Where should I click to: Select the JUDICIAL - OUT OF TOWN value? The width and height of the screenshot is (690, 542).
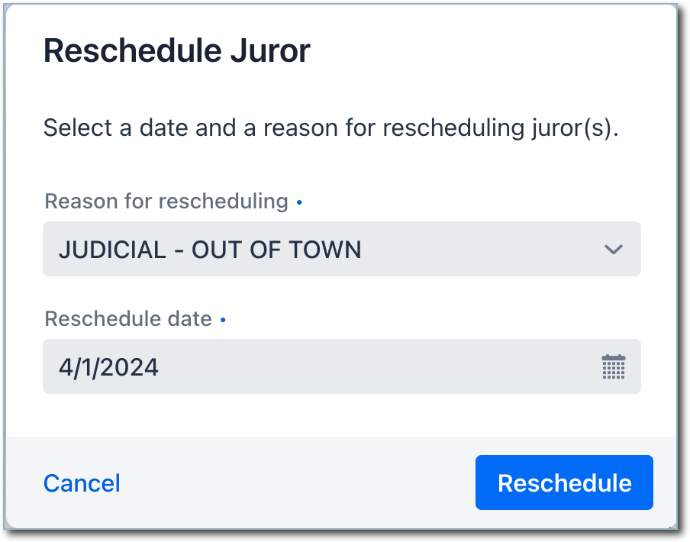pyautogui.click(x=210, y=250)
